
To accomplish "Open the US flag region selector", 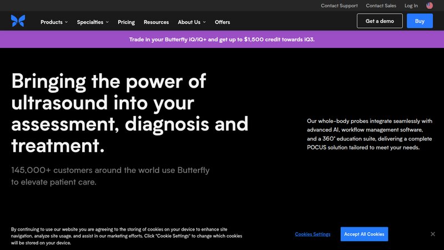I will [x=429, y=6].
